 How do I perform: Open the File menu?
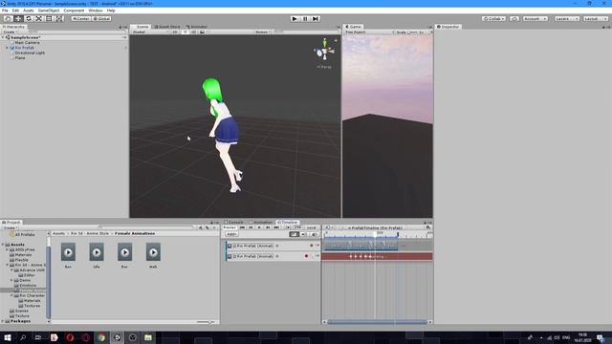(x=5, y=11)
